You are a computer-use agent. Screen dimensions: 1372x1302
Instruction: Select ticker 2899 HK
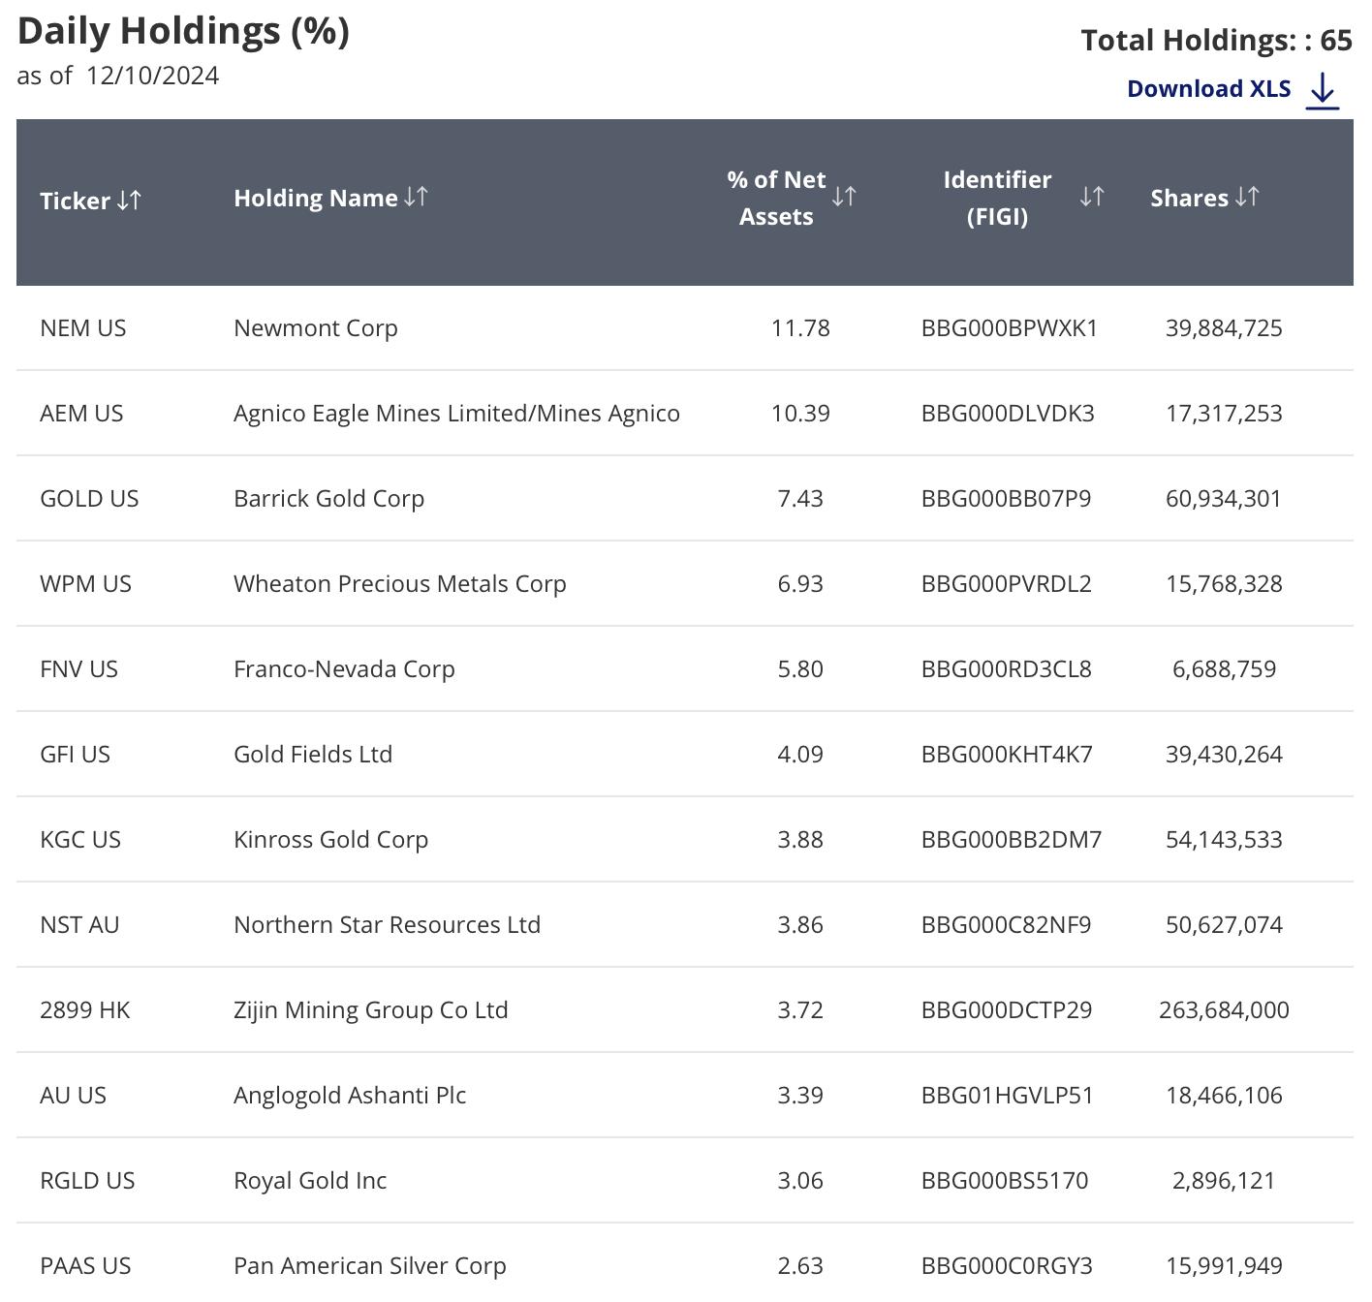[x=85, y=1009]
